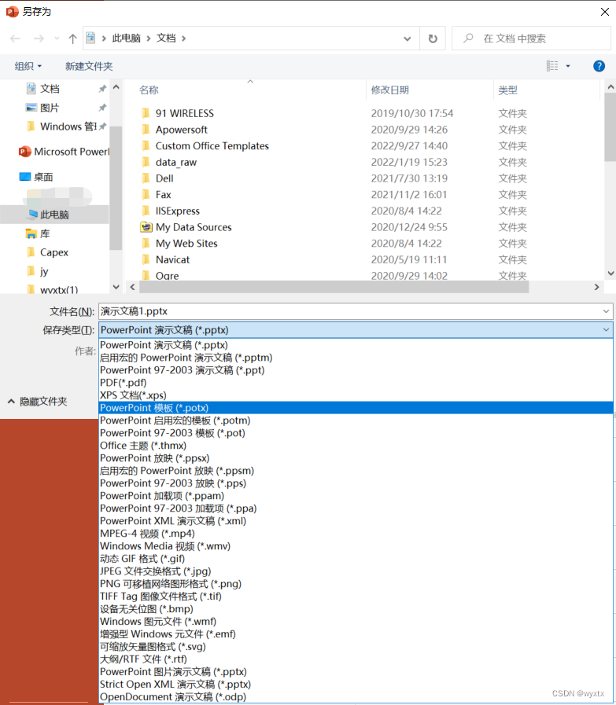The image size is (616, 705).
Task: Choose 大纲/RTF 文件 (*.rtf) type
Action: 356,659
